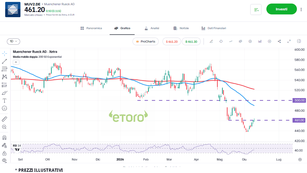Click the 600.00 price axis label

(300, 50)
